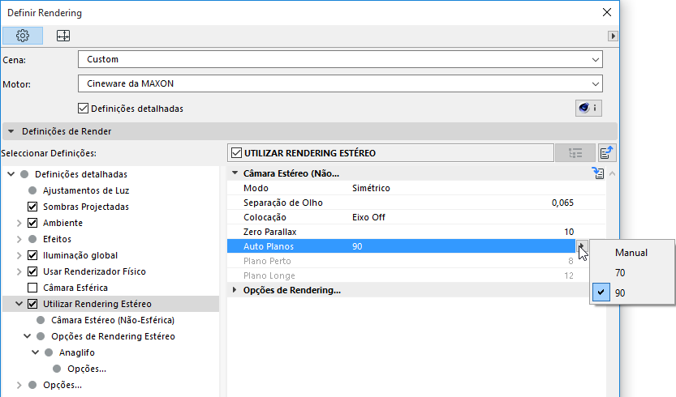Click the Zero Parallax value 10
This screenshot has height=397, width=676.
point(569,232)
